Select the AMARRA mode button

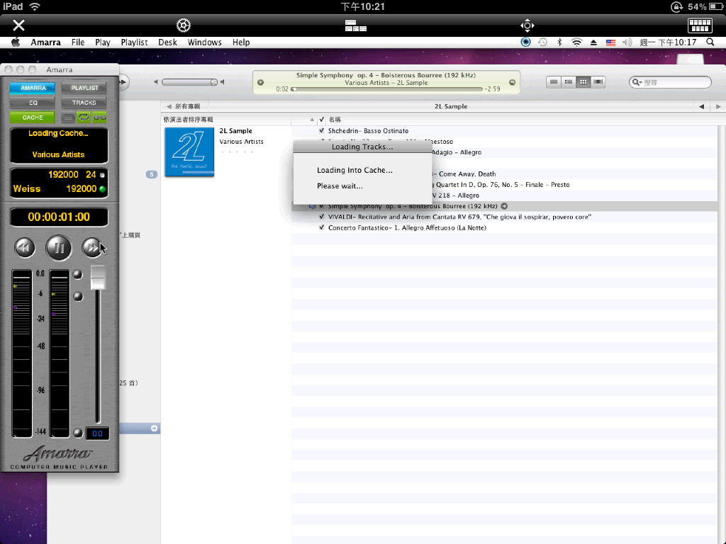click(33, 87)
